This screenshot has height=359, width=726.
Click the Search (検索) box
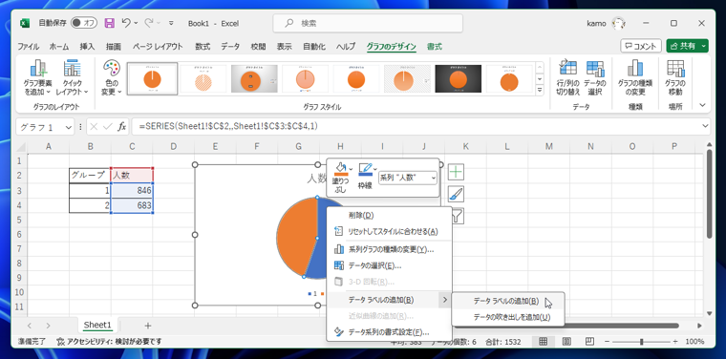click(368, 23)
